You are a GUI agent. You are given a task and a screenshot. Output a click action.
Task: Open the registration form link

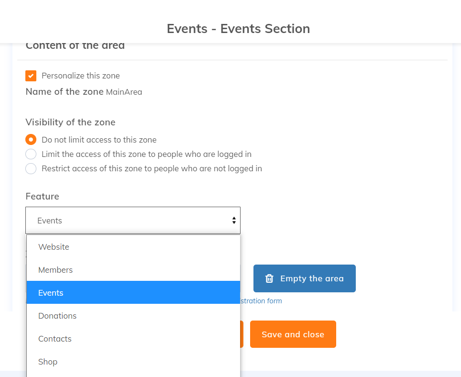pyautogui.click(x=261, y=301)
